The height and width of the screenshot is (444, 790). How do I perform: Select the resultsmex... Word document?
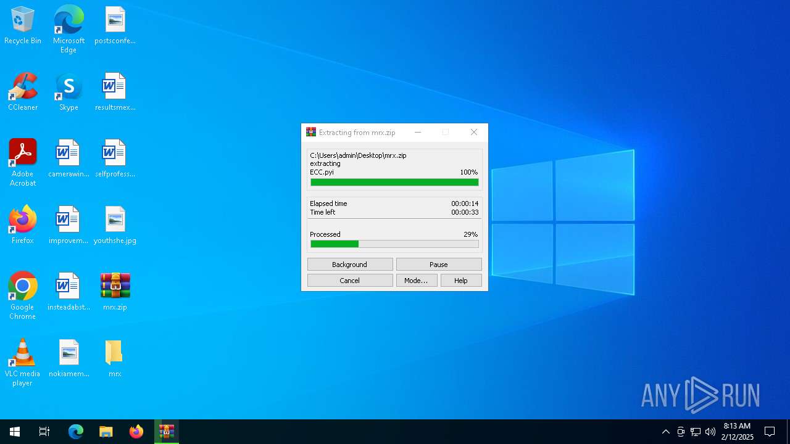click(115, 92)
